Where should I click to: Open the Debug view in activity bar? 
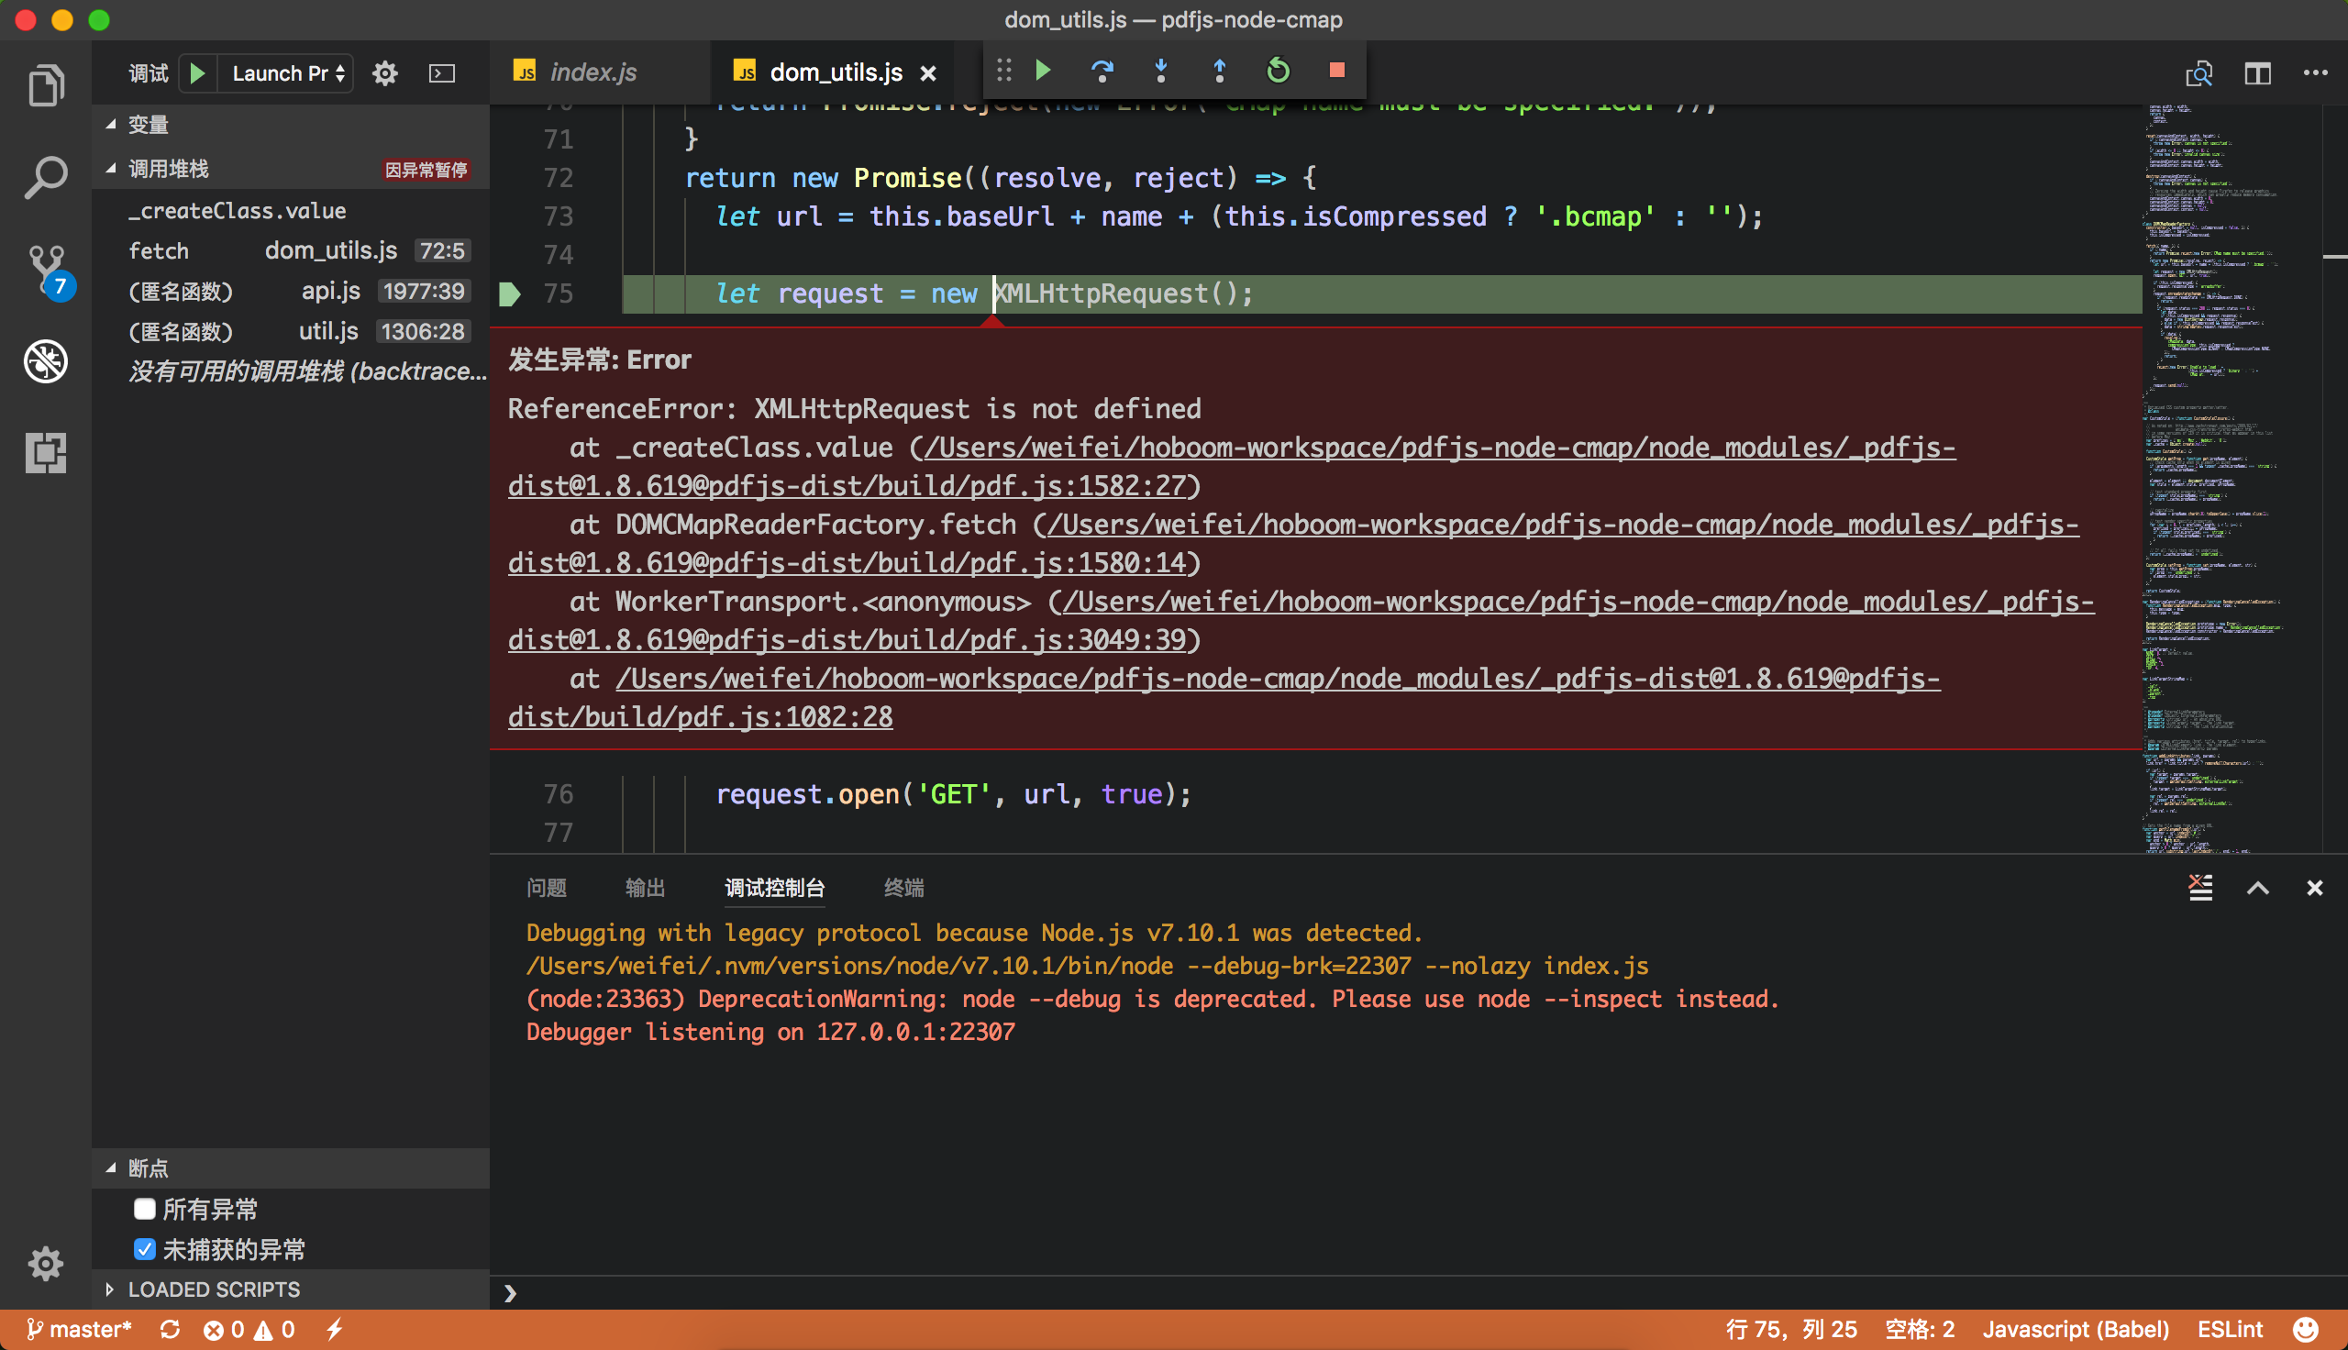[46, 360]
